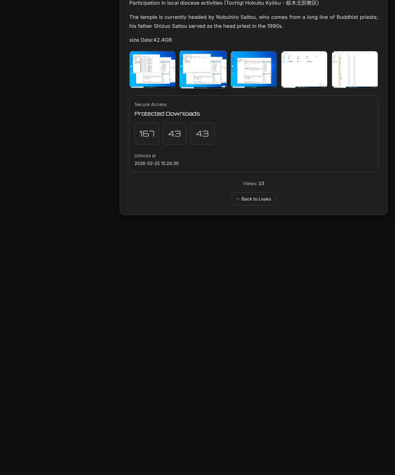Click the countdown box showing 167
This screenshot has width=395, height=475.
point(147,134)
